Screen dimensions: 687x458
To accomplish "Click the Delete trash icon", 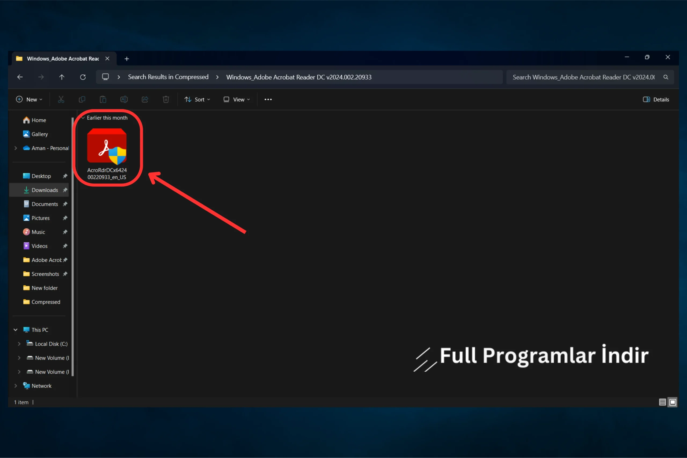I will (x=166, y=100).
